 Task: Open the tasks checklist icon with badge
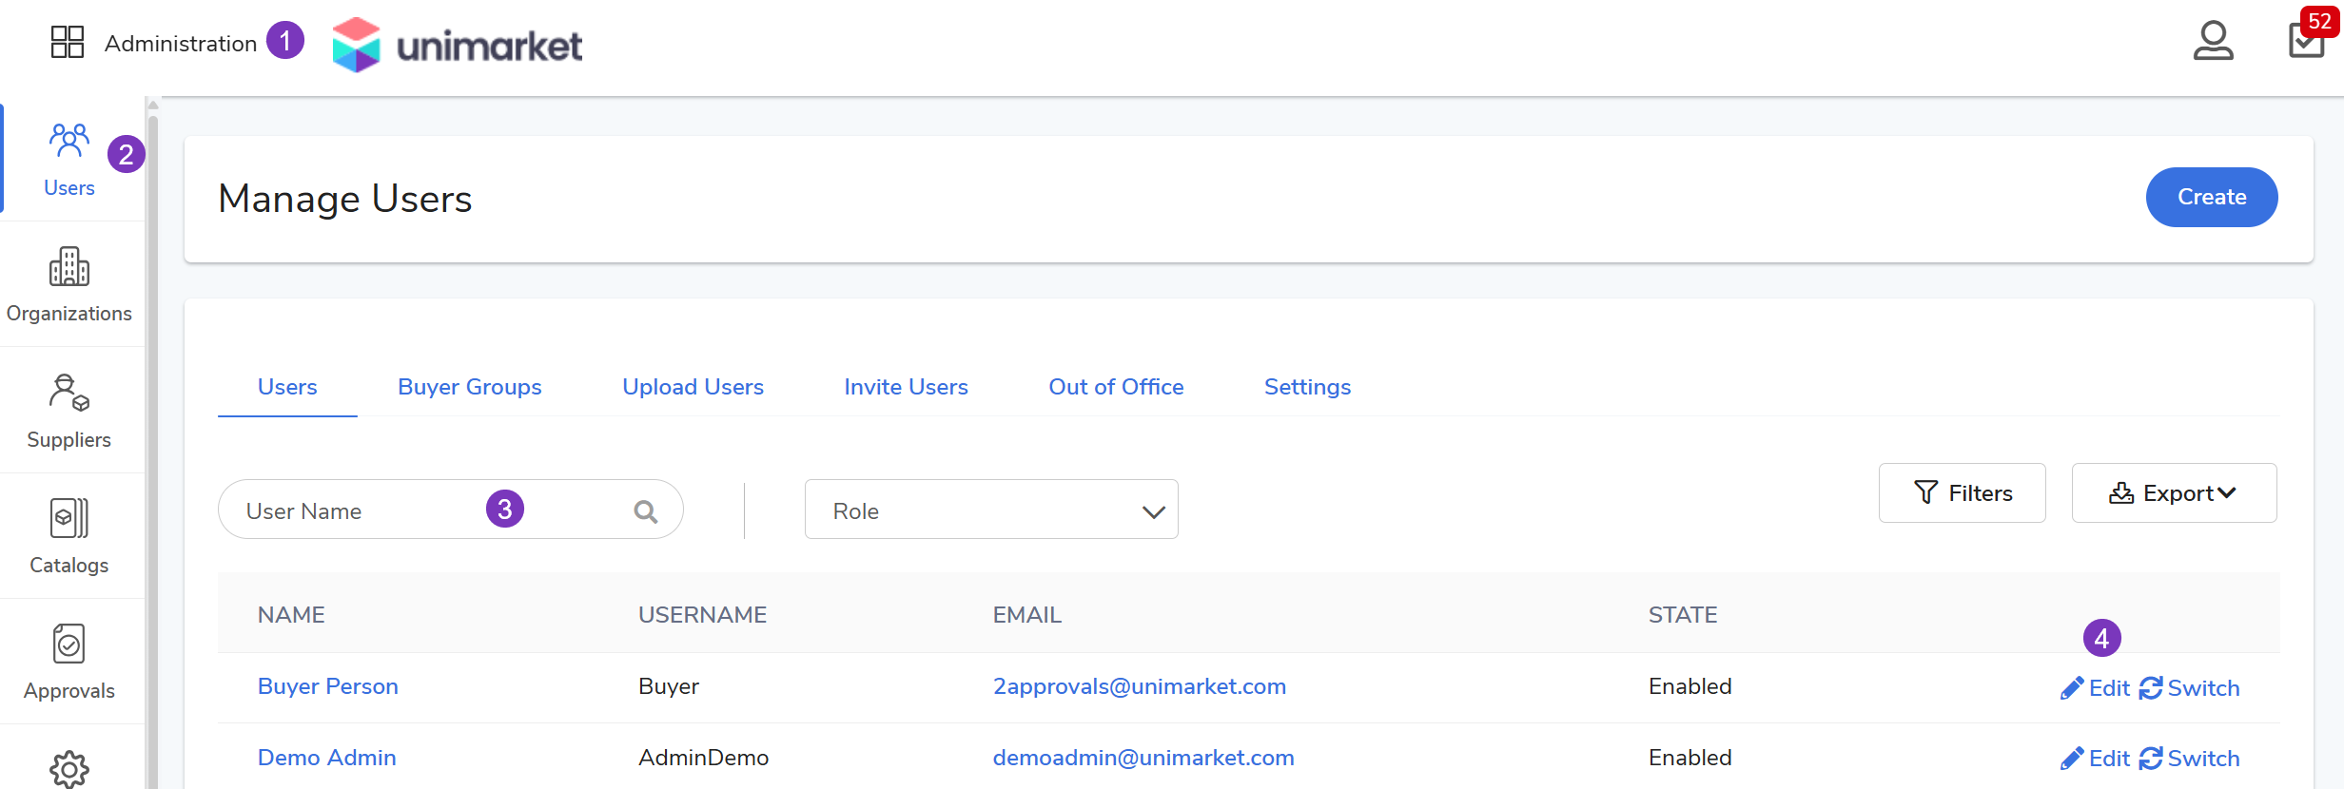[x=2306, y=42]
